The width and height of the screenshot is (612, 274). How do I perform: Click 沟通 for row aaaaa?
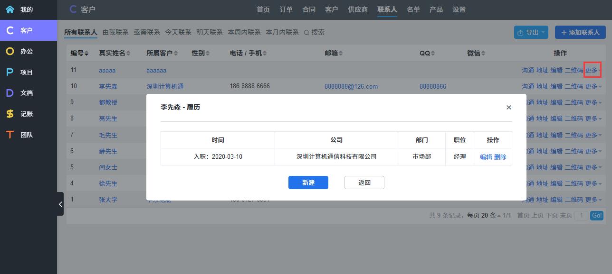pos(528,70)
